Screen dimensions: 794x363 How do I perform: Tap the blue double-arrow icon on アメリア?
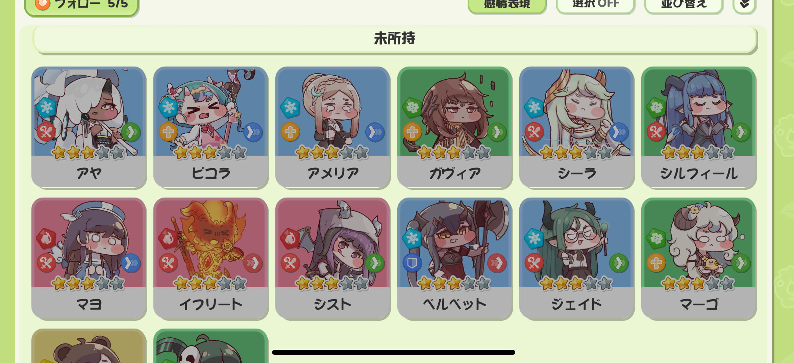point(375,132)
